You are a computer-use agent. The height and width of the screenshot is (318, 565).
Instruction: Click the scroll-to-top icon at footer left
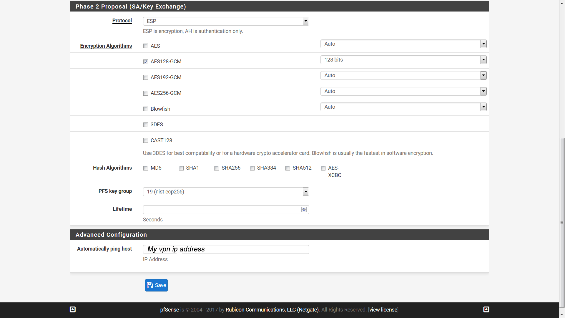click(x=73, y=309)
